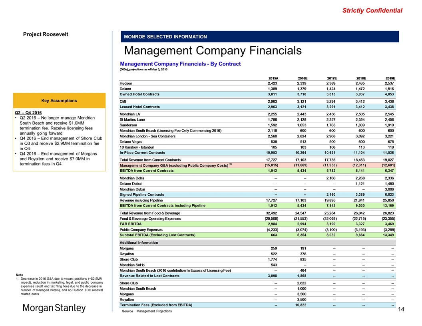This screenshot has width=422, height=326.
Task: Select the Owned Hotel Contracts row label
Action: tap(139, 94)
